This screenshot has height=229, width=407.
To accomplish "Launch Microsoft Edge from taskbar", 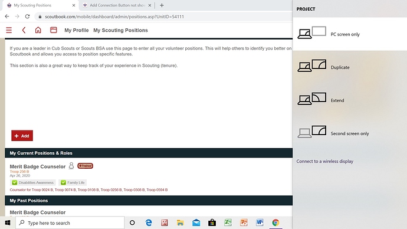I will tap(149, 223).
